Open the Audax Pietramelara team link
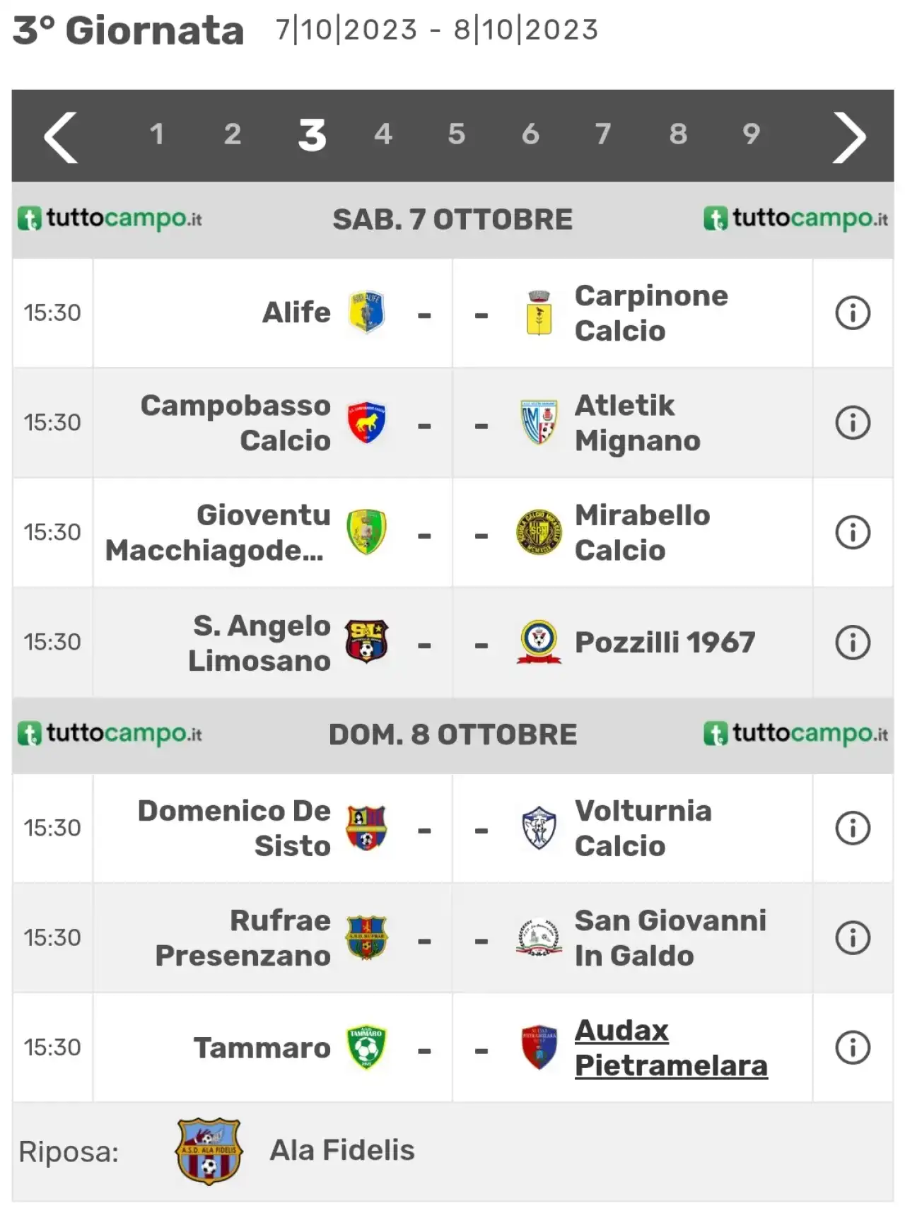 671,1048
